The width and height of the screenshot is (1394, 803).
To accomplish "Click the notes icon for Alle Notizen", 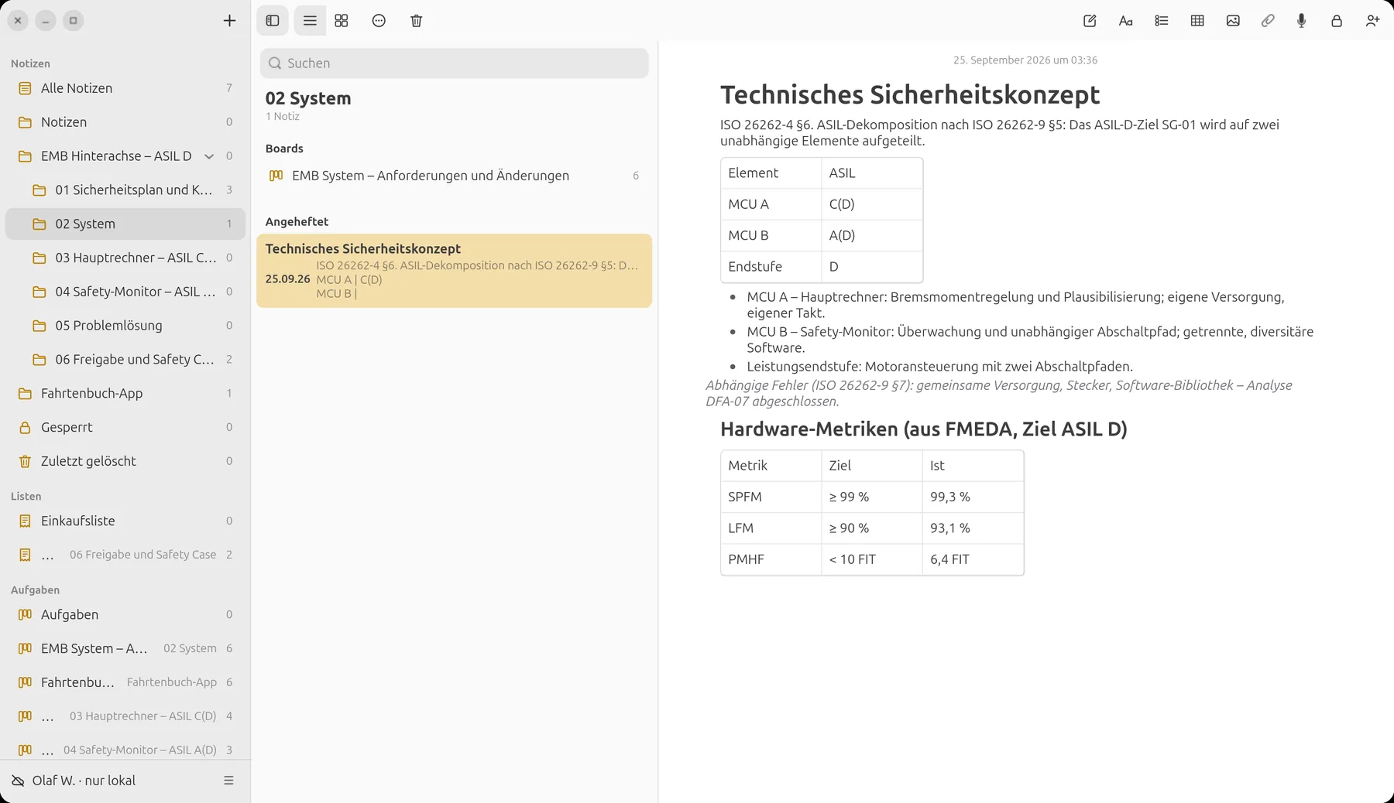I will [25, 88].
